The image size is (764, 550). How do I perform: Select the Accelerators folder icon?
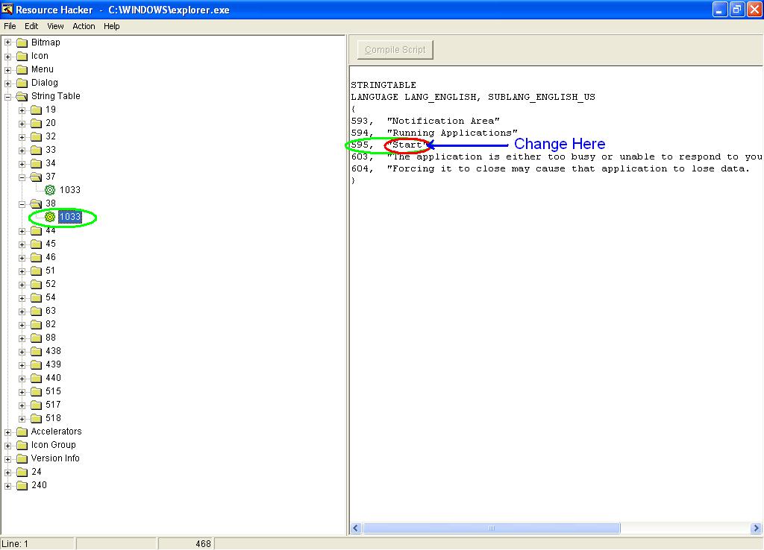pos(22,432)
